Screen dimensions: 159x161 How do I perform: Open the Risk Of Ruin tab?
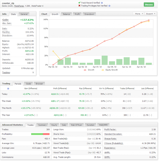click(77, 125)
